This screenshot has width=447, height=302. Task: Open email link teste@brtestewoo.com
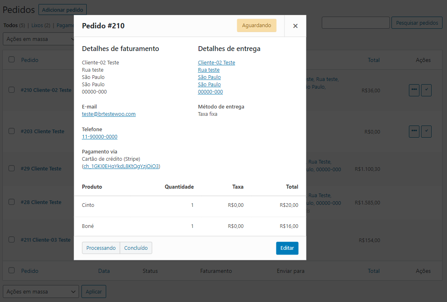[x=109, y=114]
